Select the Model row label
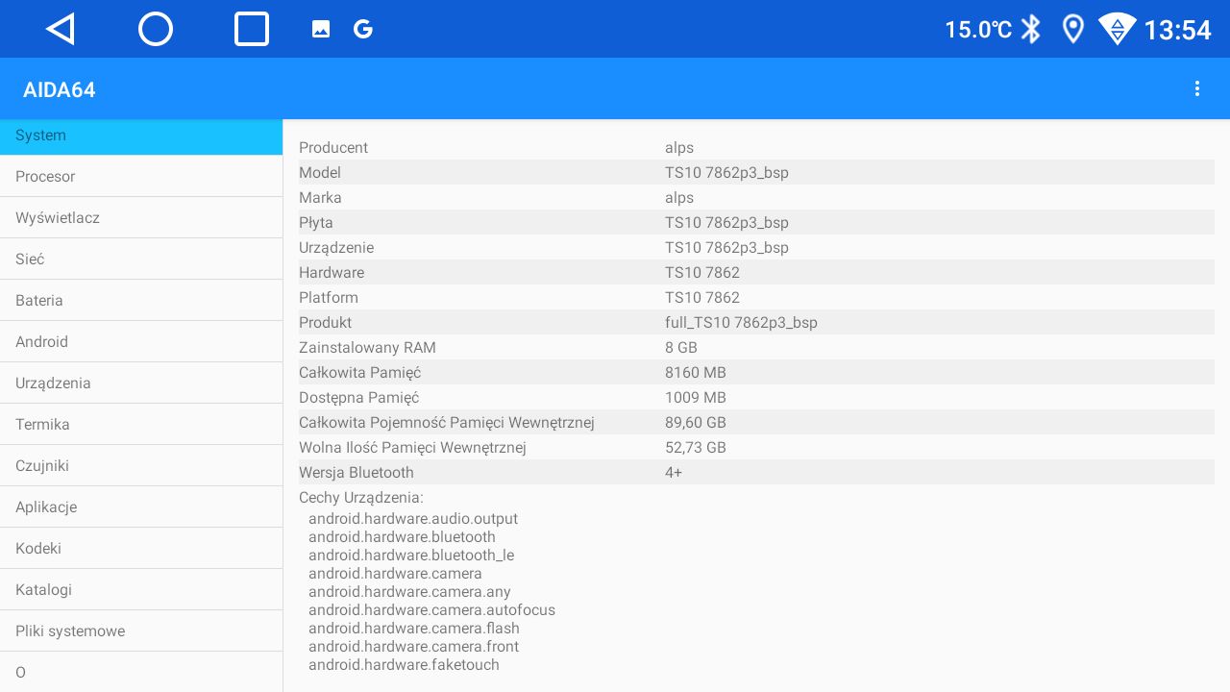Image resolution: width=1230 pixels, height=692 pixels. (x=320, y=173)
